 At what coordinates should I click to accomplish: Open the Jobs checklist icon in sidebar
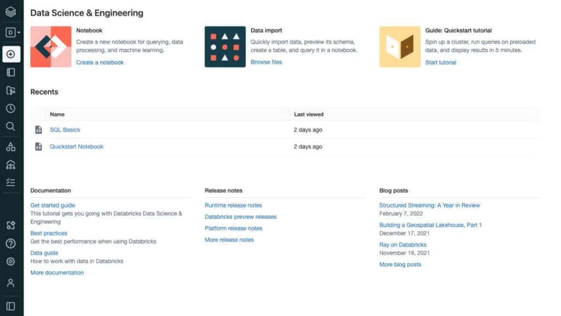coord(11,182)
